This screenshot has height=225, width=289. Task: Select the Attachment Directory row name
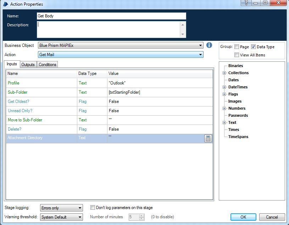pos(25,138)
